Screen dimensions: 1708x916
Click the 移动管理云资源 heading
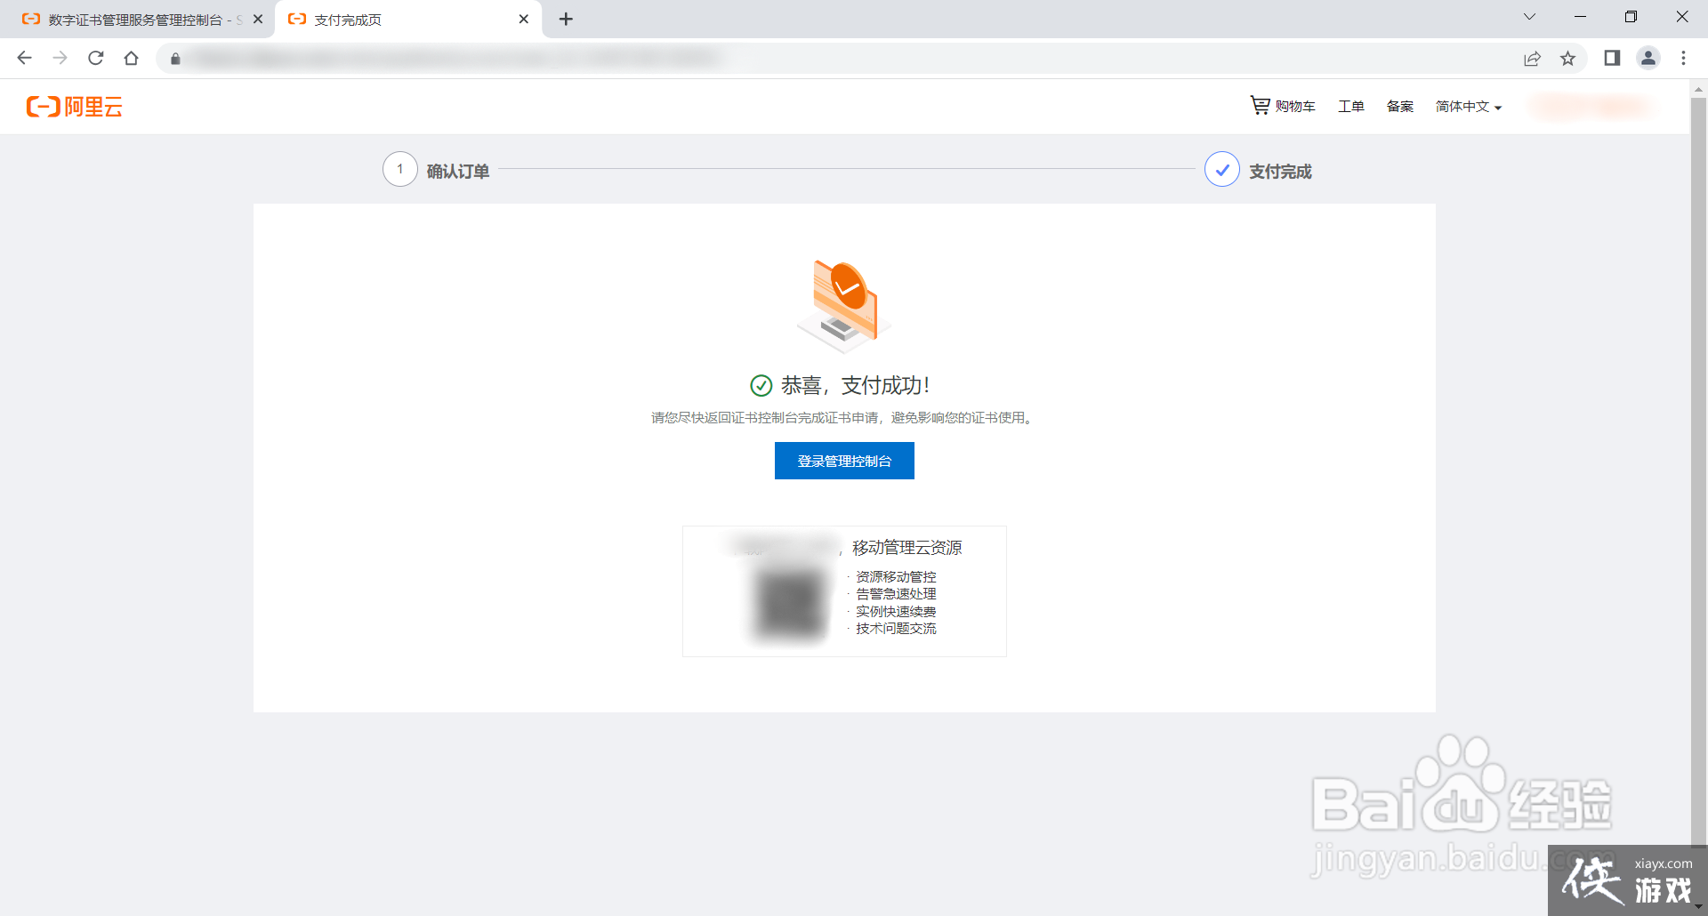point(907,548)
